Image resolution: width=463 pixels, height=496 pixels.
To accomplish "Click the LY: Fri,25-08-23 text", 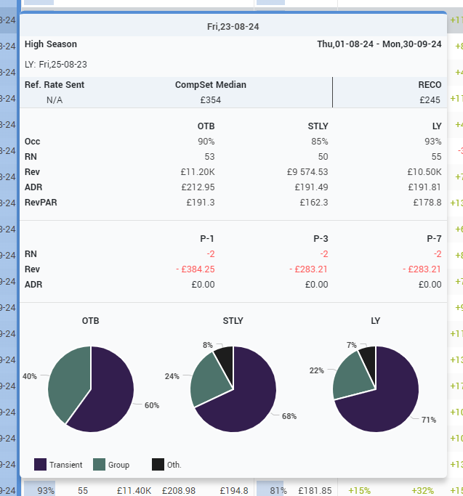I will [x=56, y=65].
